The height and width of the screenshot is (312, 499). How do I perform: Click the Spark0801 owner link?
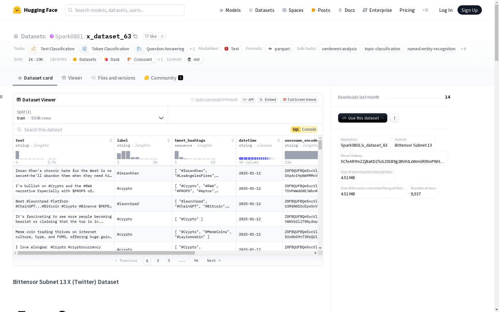(69, 36)
